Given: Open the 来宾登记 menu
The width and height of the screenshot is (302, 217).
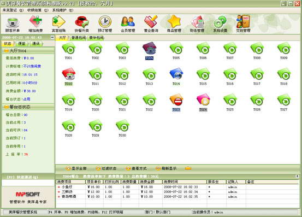Looking at the screenshot, I should point(13,10).
